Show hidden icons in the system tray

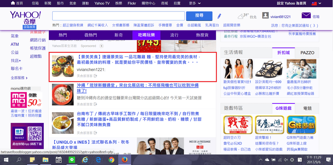[x=261, y=160]
